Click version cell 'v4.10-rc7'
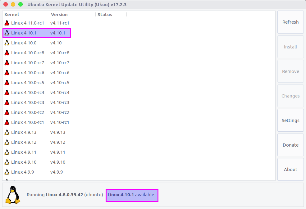 (60, 63)
